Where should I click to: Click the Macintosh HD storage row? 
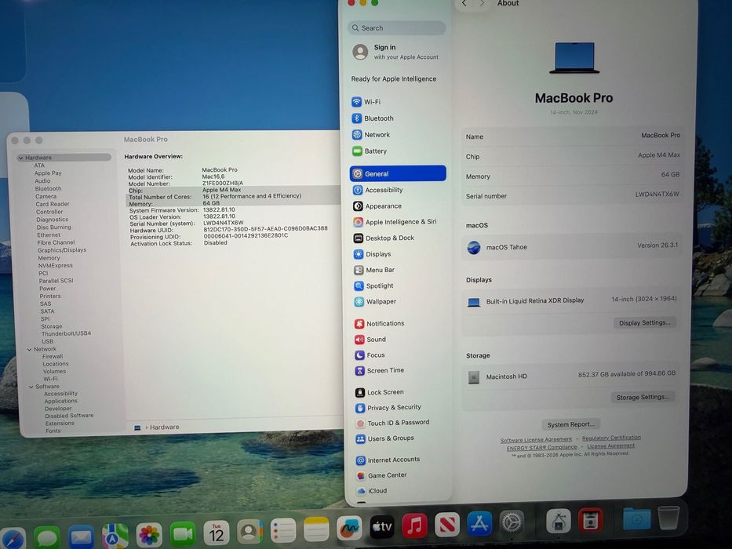[x=571, y=376]
